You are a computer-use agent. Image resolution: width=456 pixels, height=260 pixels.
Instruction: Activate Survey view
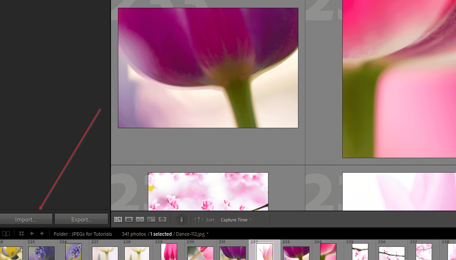tap(151, 219)
